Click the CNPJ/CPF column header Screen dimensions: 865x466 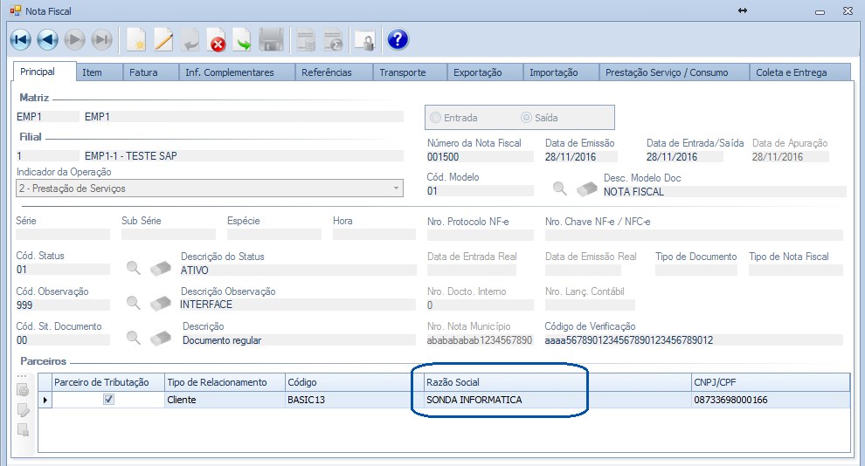[767, 382]
